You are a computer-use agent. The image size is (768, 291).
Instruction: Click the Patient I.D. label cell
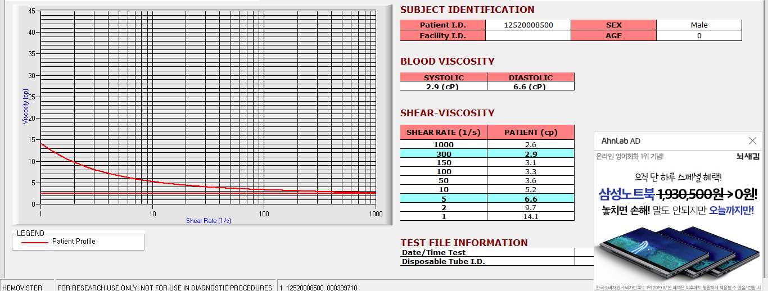point(442,25)
